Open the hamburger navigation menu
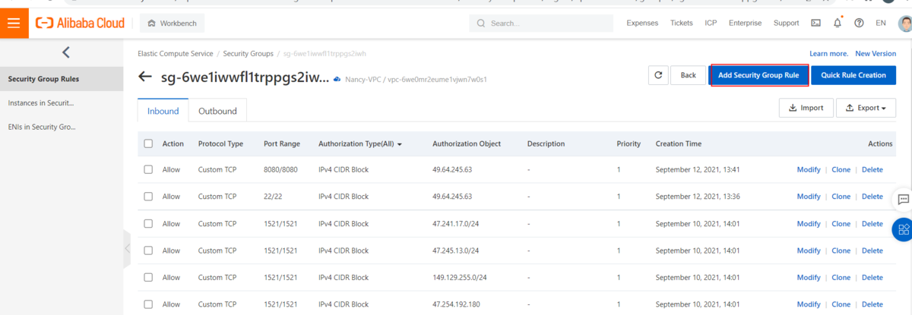 click(14, 23)
